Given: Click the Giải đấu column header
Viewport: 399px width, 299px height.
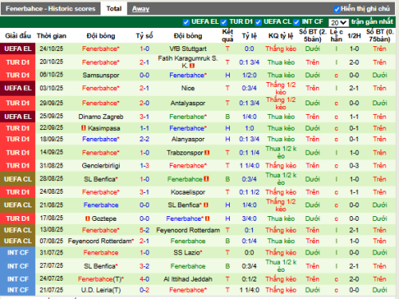Looking at the screenshot, I should pyautogui.click(x=18, y=36).
